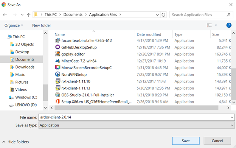Select file name GitHubDesktopSetup
236x148 pixels.
(x=79, y=47)
